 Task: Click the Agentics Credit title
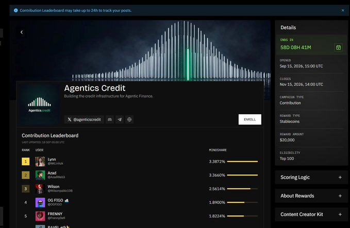(x=95, y=88)
